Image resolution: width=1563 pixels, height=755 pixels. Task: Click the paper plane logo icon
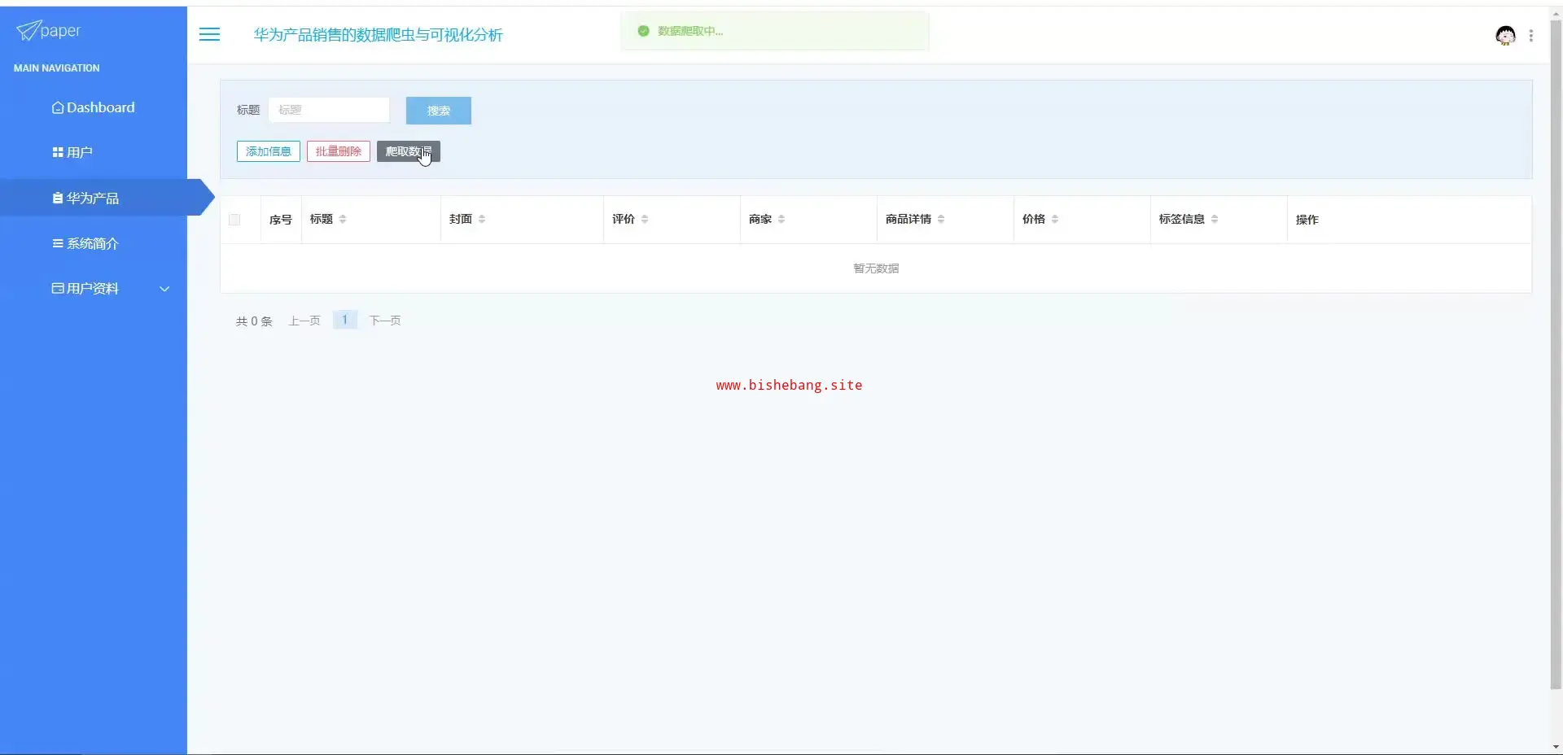point(28,31)
